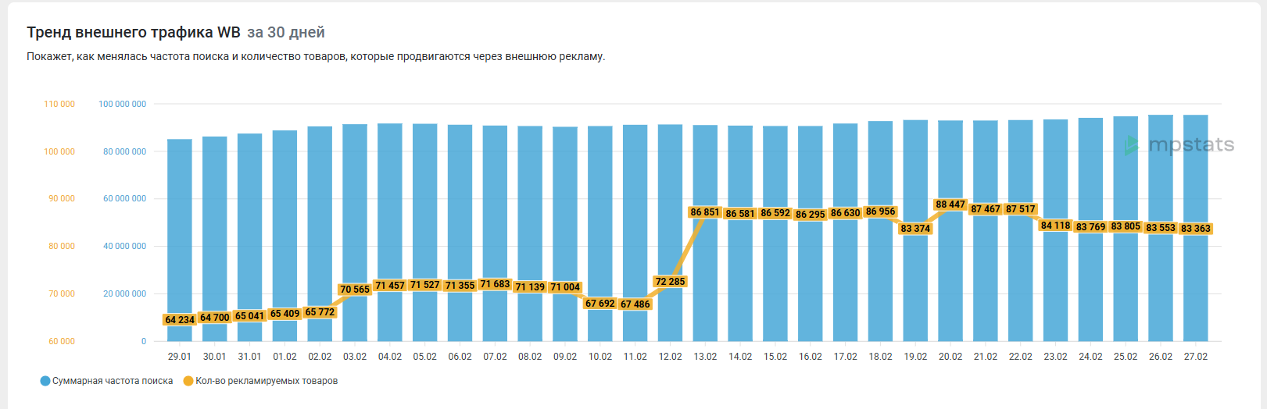This screenshot has height=409, width=1267.
Task: Select the 71 527 data label
Action: pos(425,285)
